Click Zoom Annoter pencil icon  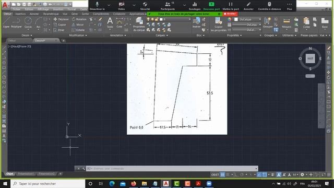pyautogui.click(x=248, y=6)
